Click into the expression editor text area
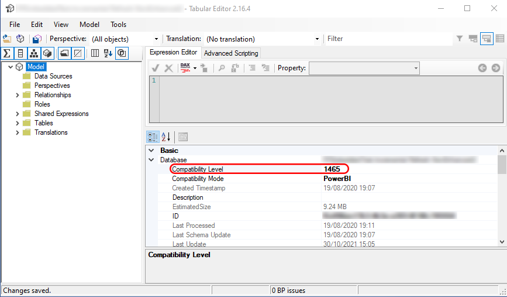Screen dimensions: 507x297 click(x=331, y=99)
